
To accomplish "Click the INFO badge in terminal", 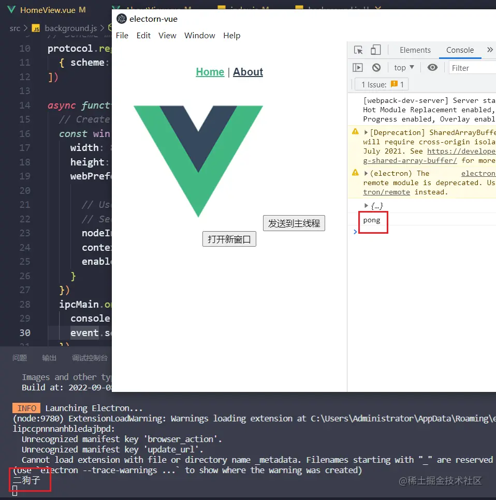I will pyautogui.click(x=26, y=408).
